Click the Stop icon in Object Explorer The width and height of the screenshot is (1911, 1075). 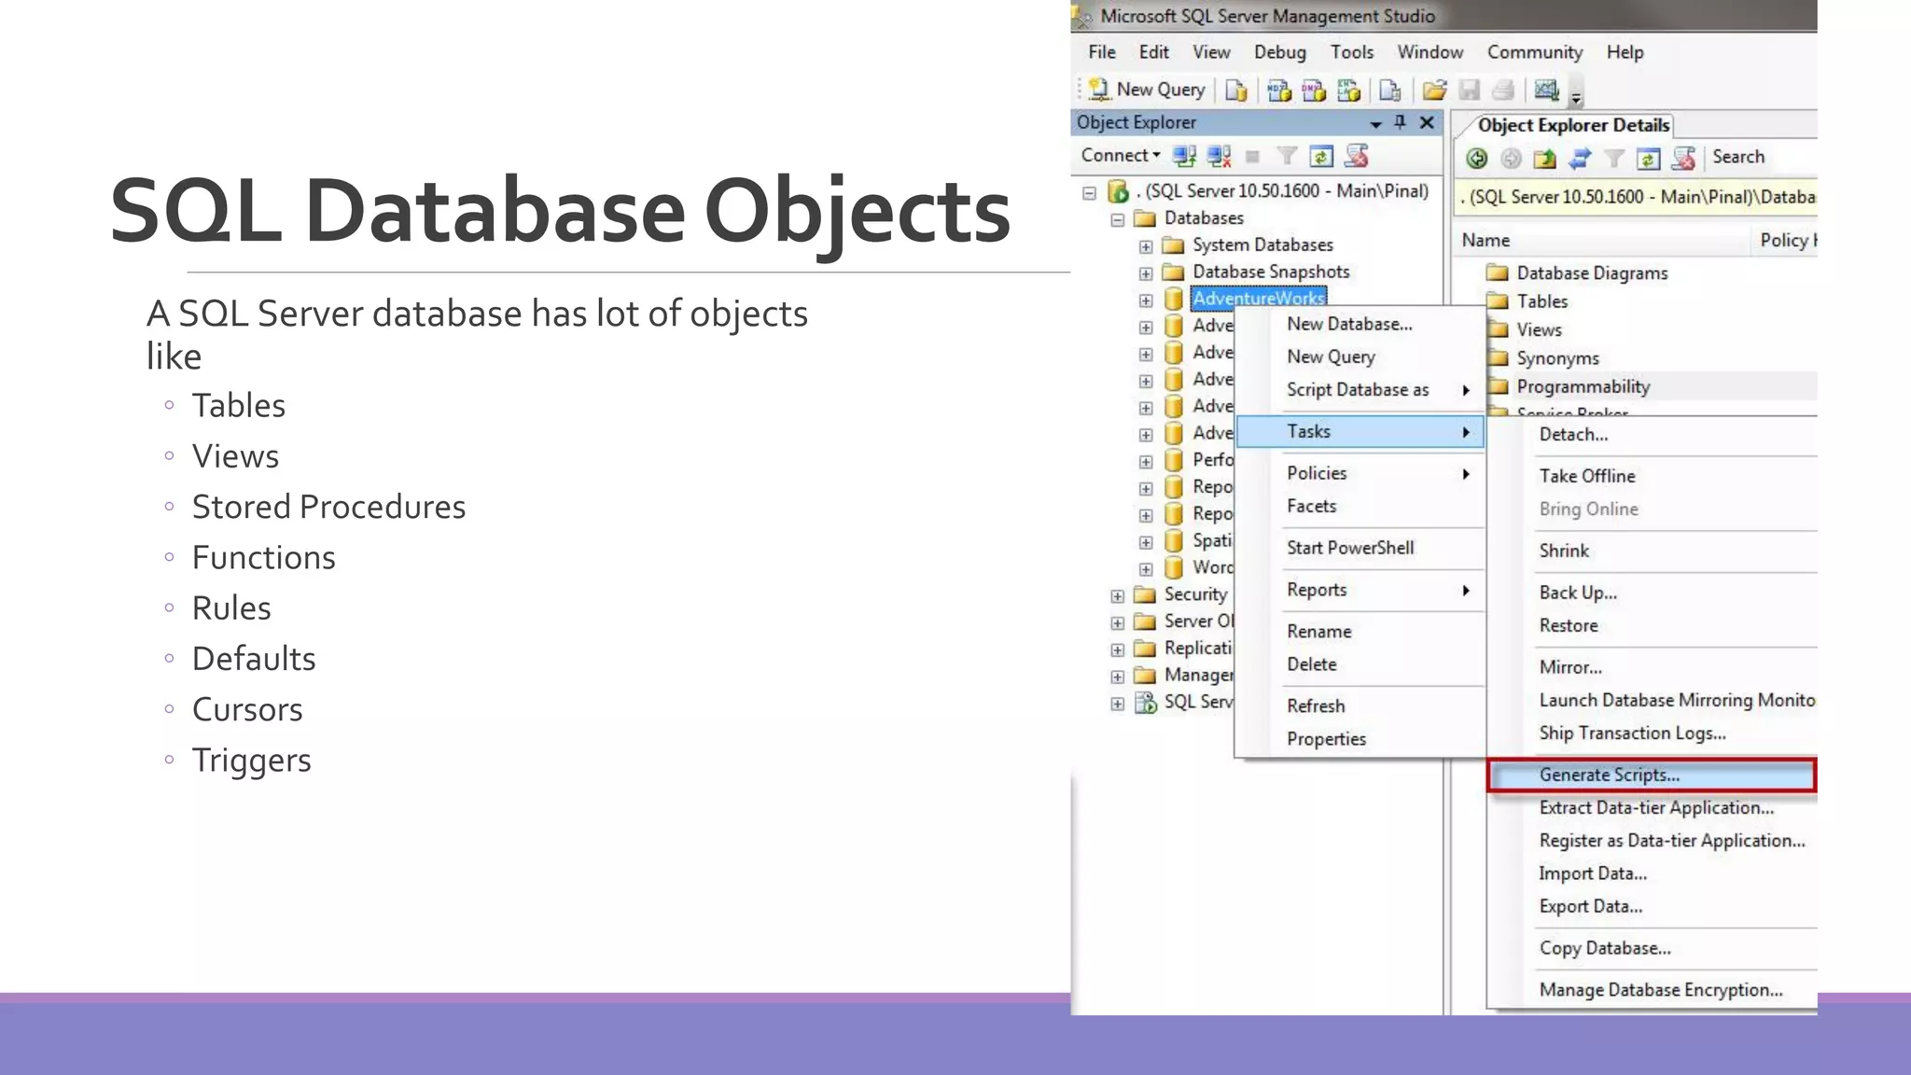click(x=1252, y=157)
